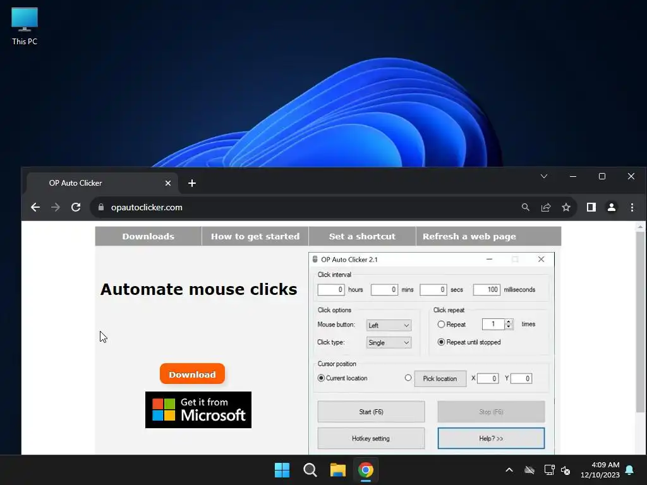Click Get it from Microsoft badge
The width and height of the screenshot is (647, 485).
click(x=198, y=409)
